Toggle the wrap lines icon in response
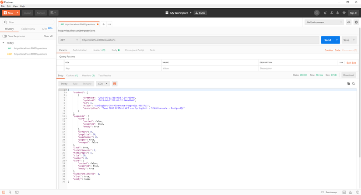 115,84
